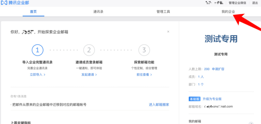Click 管理企业微信 in top bar
Viewport: 261px width, 124px height.
click(x=237, y=3)
